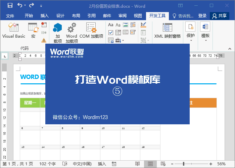235x168 pixels.
Task: Click the table cell numbered 10
Action: click(110, 128)
